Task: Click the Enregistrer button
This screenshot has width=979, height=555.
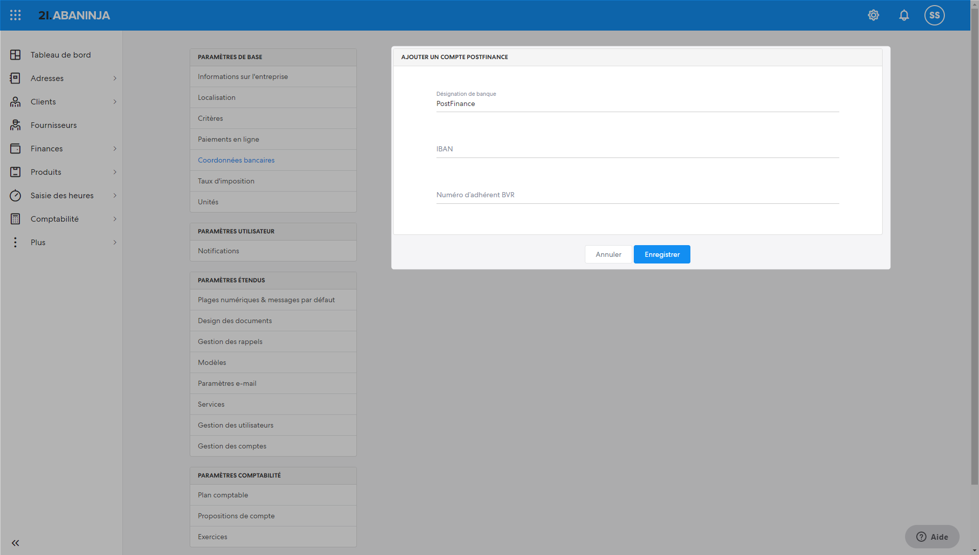Action: [x=662, y=254]
